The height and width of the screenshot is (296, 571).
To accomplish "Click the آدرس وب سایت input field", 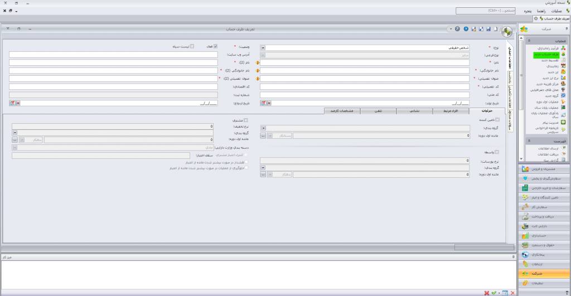I will [113, 55].
